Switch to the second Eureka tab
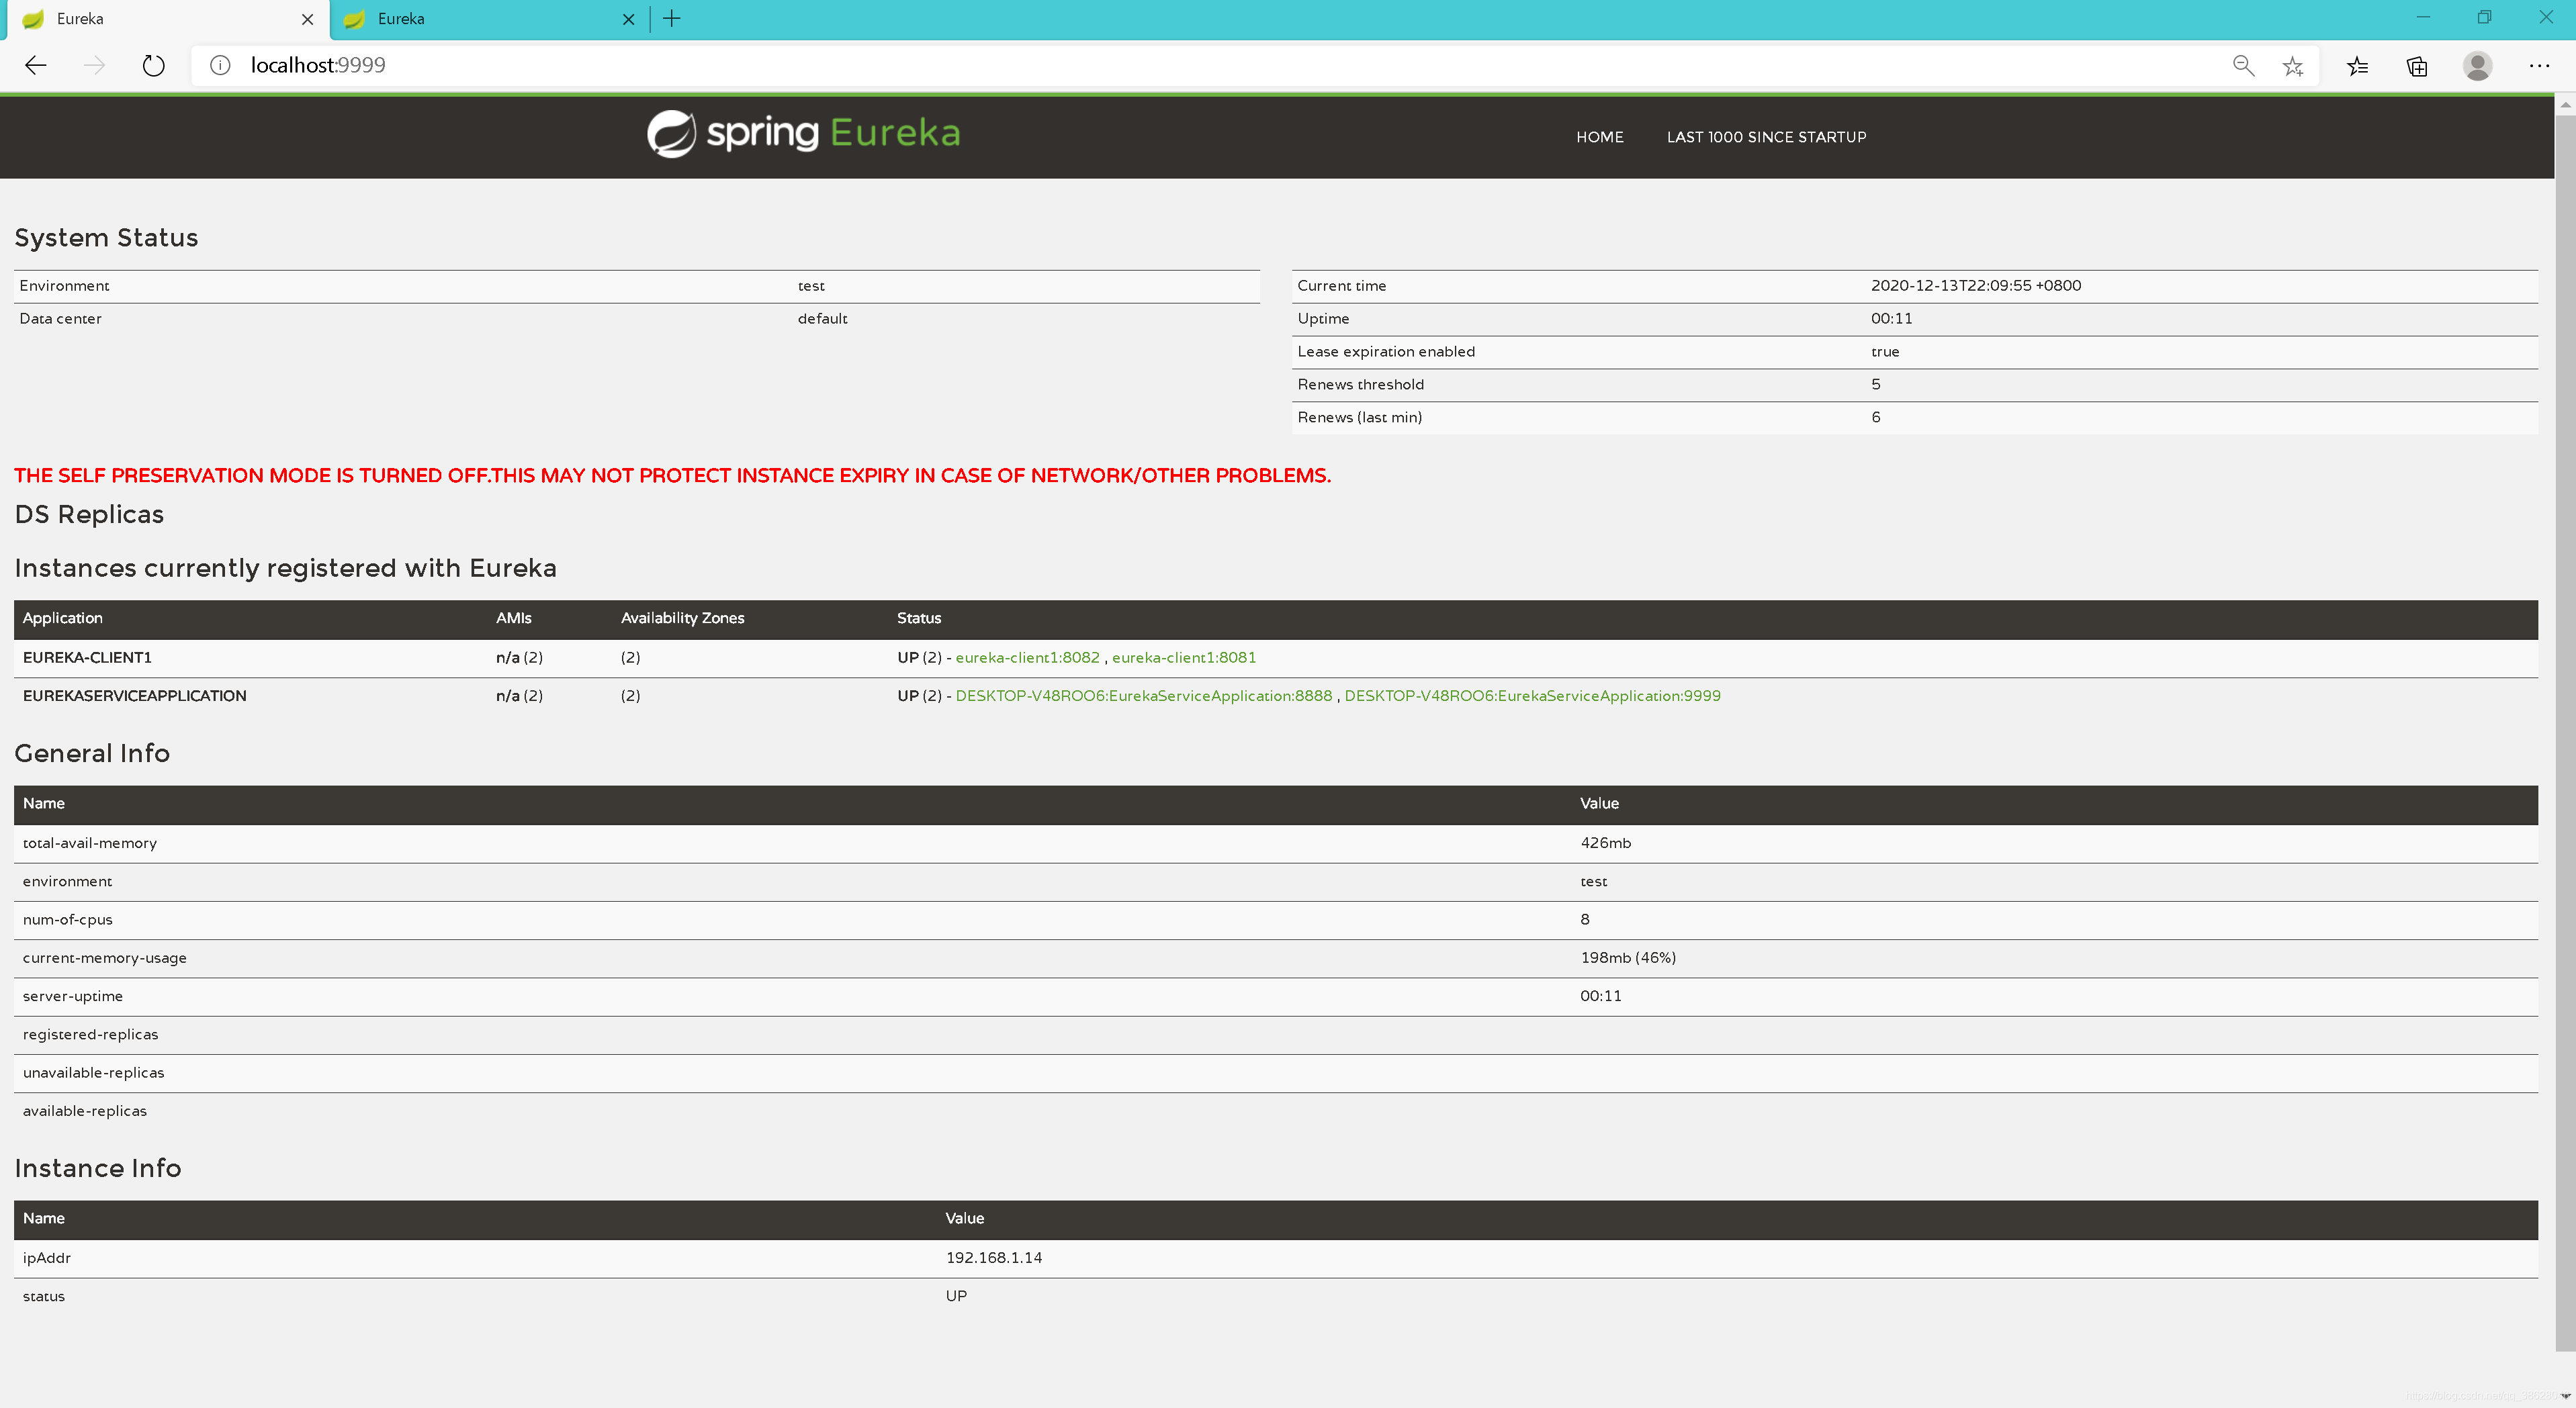This screenshot has height=1408, width=2576. click(490, 19)
